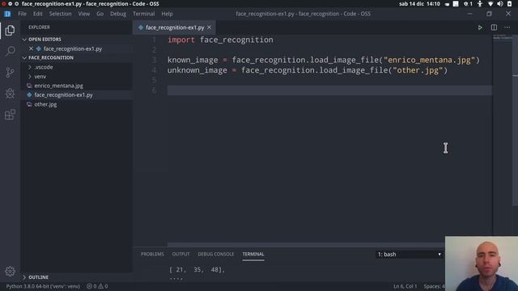518x291 pixels.
Task: Select the face_recognition-ex1.py editor tab
Action: tap(175, 27)
